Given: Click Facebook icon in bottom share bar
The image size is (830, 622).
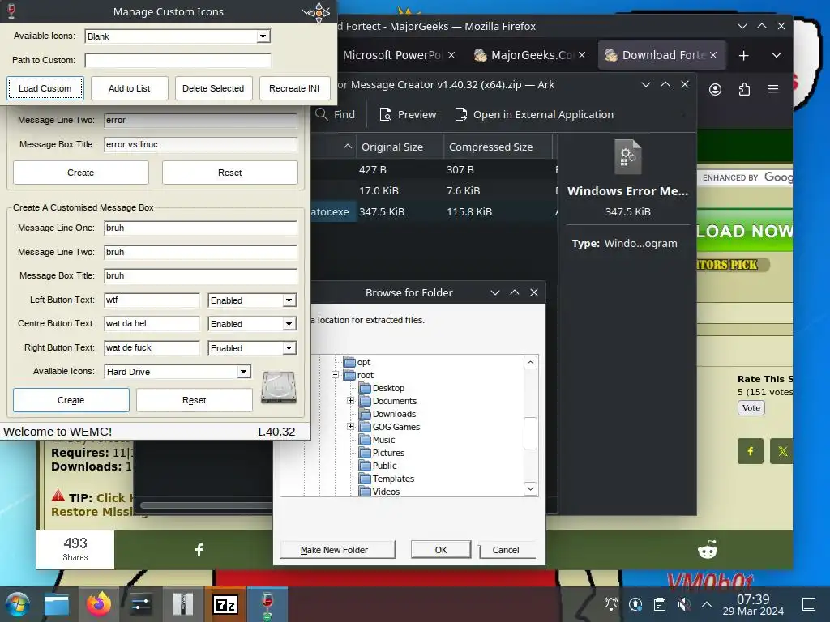Looking at the screenshot, I should pos(199,550).
